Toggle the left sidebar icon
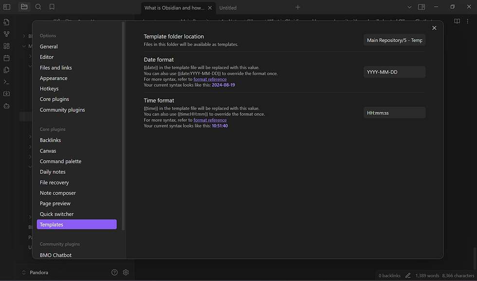477x281 pixels. pos(7,7)
